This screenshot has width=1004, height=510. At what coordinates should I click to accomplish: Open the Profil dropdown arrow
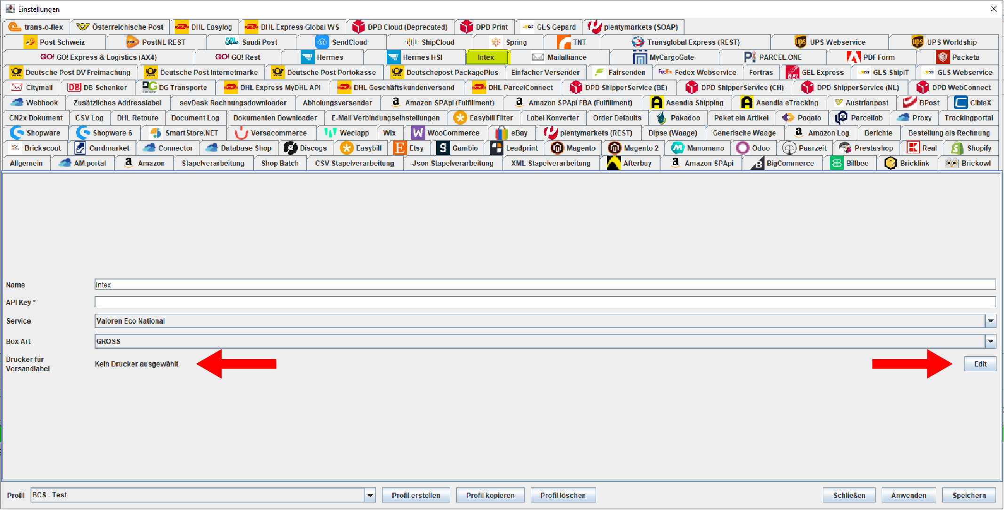click(370, 495)
